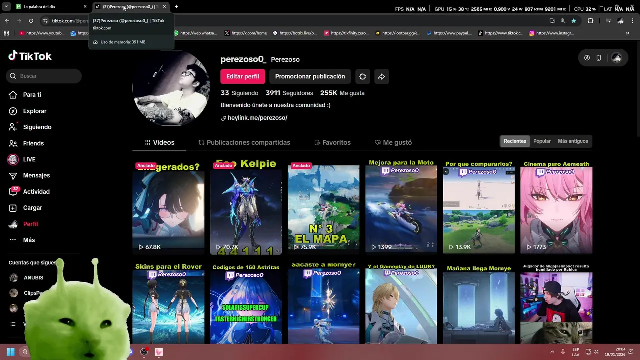Expand the Más options menu
640x360 pixels.
[29, 240]
